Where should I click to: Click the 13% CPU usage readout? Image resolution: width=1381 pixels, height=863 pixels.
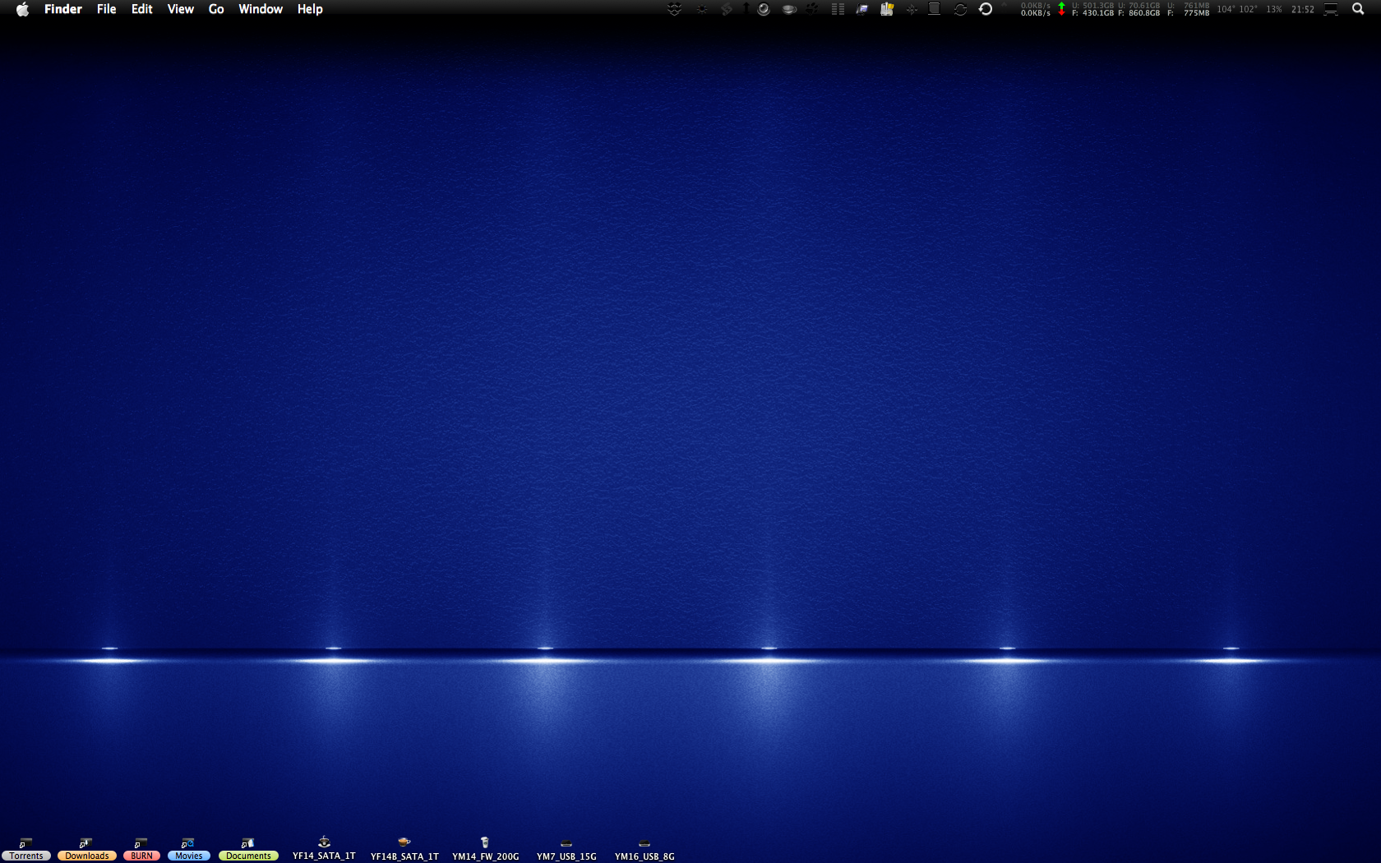pos(1274,9)
